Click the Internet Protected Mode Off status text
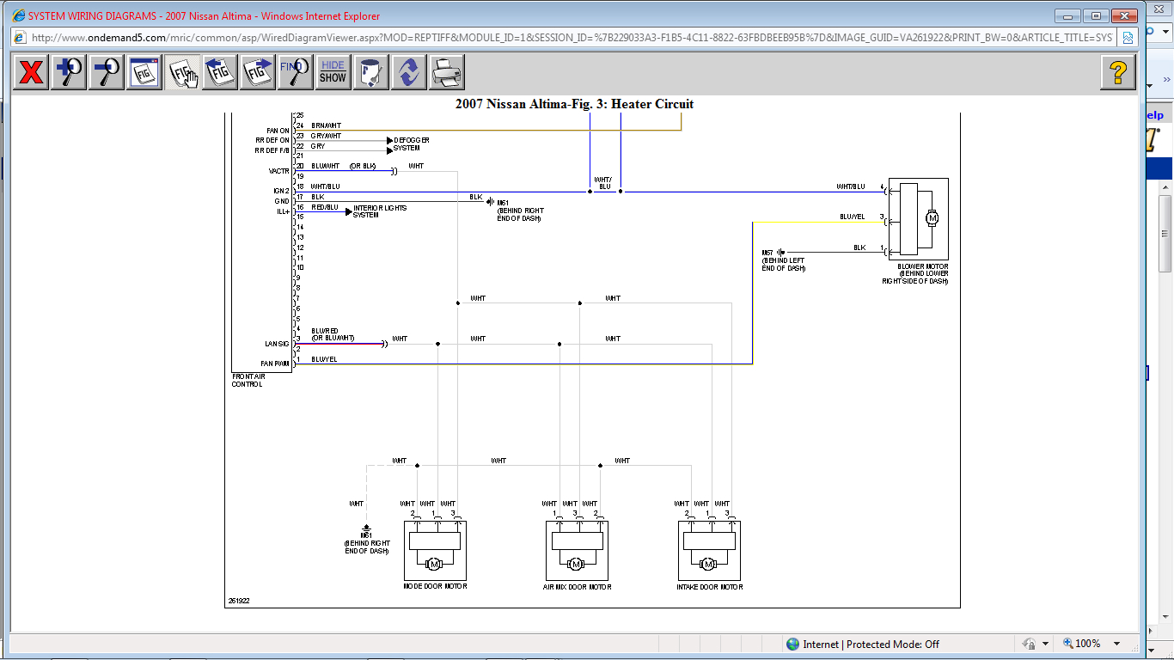1174x660 pixels. tap(871, 644)
